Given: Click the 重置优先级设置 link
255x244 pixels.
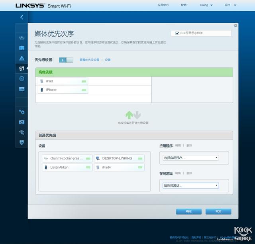Looking at the screenshot, I should click(x=89, y=60).
